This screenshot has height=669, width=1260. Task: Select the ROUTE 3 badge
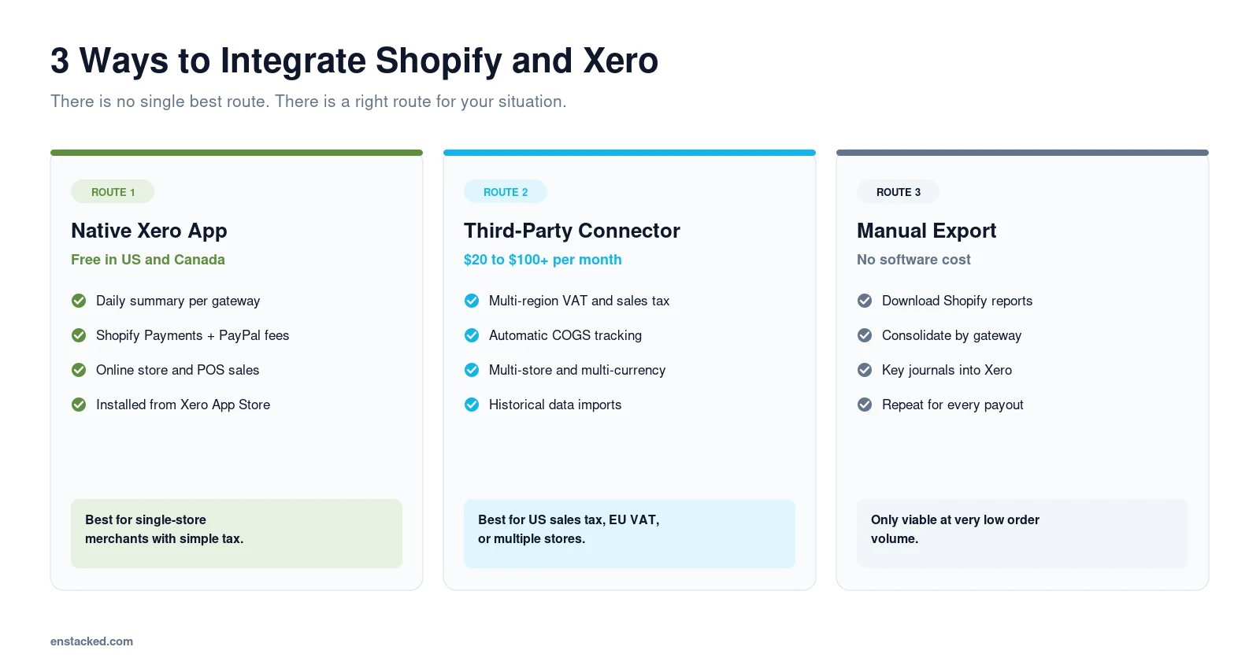click(x=899, y=192)
